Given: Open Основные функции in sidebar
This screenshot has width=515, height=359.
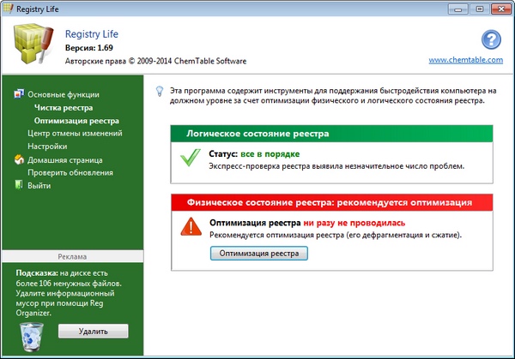Looking at the screenshot, I should [64, 94].
